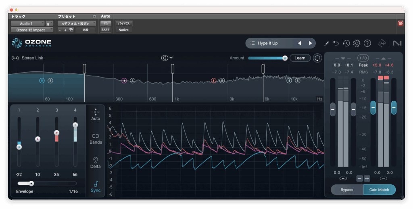
Task: Enable Delta listening mode
Action: (x=96, y=162)
